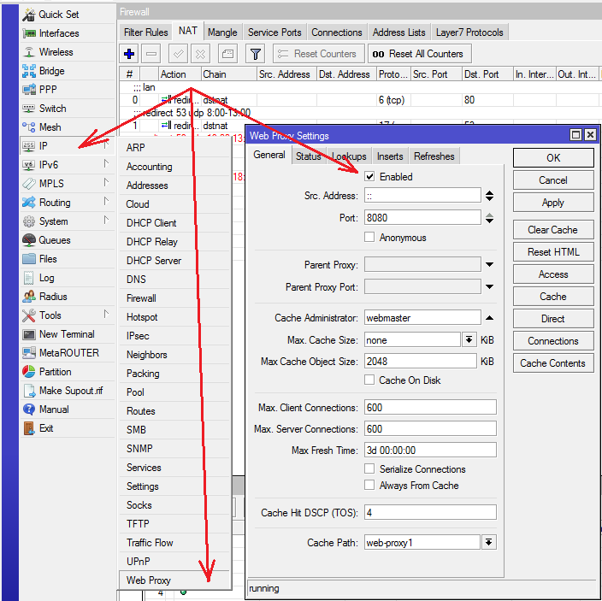
Task: Enable the Anonymous checkbox
Action: coord(369,238)
